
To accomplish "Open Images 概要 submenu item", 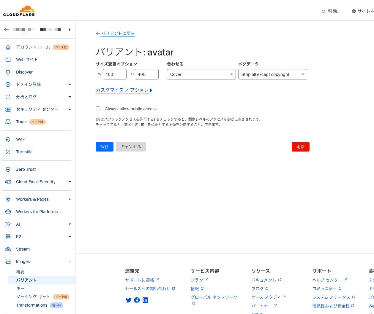I will pyautogui.click(x=20, y=272).
